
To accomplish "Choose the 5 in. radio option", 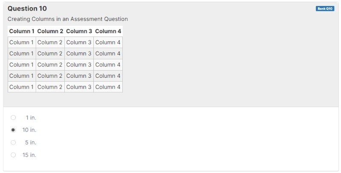I will point(13,142).
